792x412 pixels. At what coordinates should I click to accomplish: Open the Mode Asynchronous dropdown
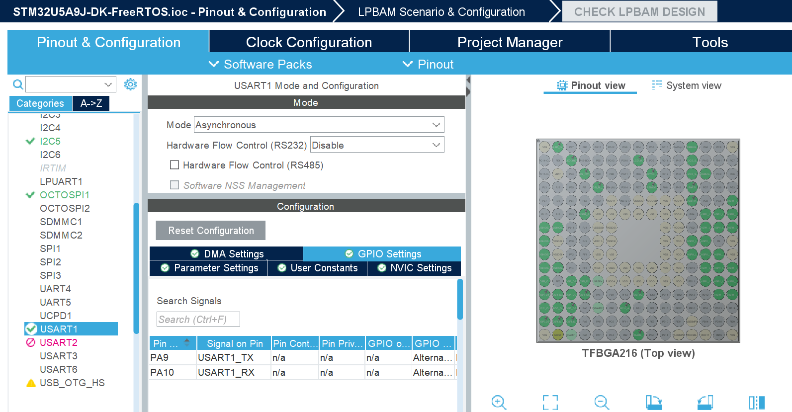(319, 125)
